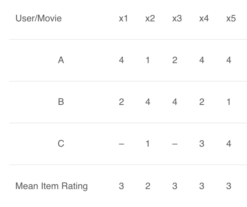Click the User/Movie header cell
This screenshot has height=207, width=247.
39,19
